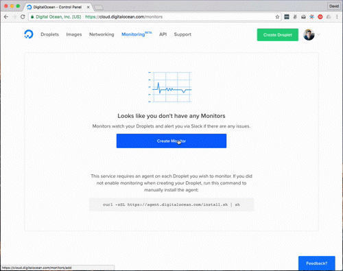This screenshot has height=271, width=343.
Task: Click the mail extension icon
Action: (x=303, y=16)
